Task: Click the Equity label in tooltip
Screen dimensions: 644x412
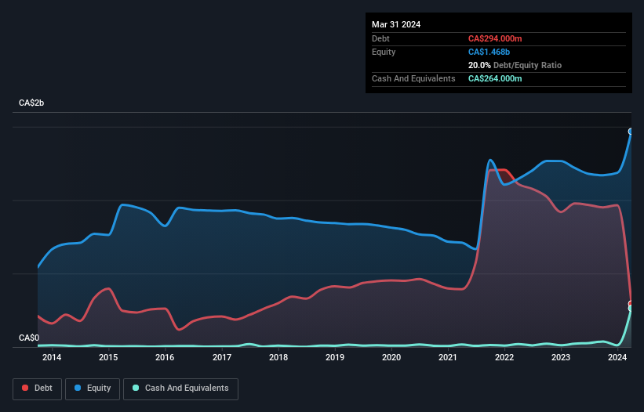Action: [384, 52]
